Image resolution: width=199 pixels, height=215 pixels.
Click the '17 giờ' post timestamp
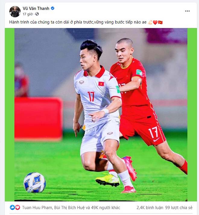[x=28, y=14]
